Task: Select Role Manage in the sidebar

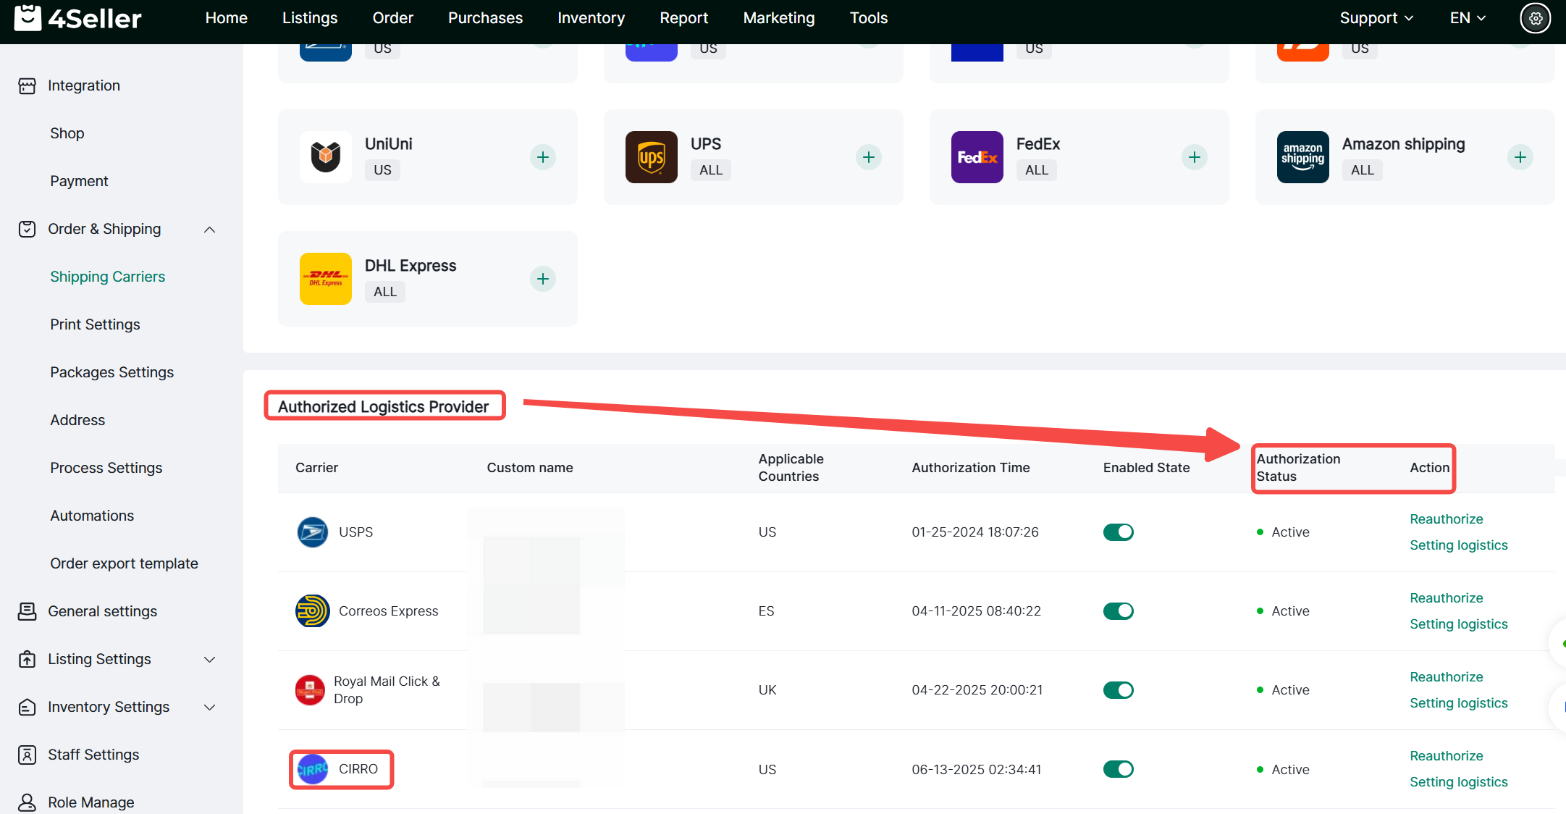Action: pyautogui.click(x=90, y=802)
